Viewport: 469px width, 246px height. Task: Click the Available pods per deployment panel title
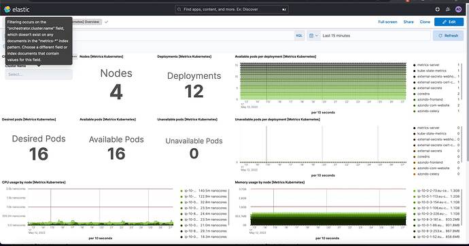click(x=275, y=56)
